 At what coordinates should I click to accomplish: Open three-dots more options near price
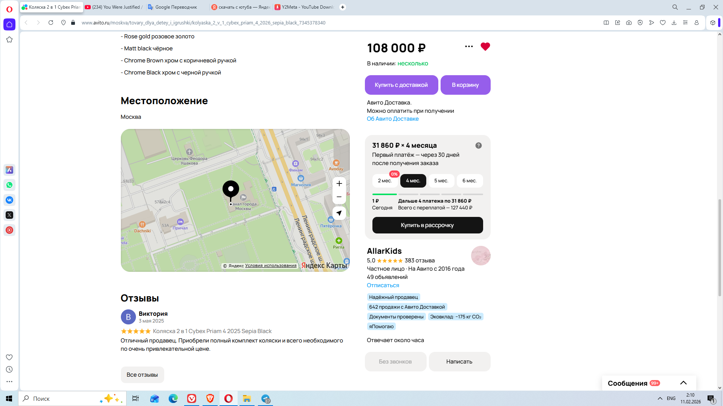click(469, 47)
